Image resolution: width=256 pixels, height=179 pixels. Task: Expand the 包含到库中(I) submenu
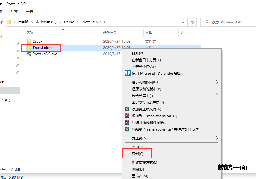click(x=217, y=96)
